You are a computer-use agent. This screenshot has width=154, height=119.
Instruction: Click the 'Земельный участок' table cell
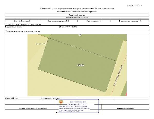[77, 15]
